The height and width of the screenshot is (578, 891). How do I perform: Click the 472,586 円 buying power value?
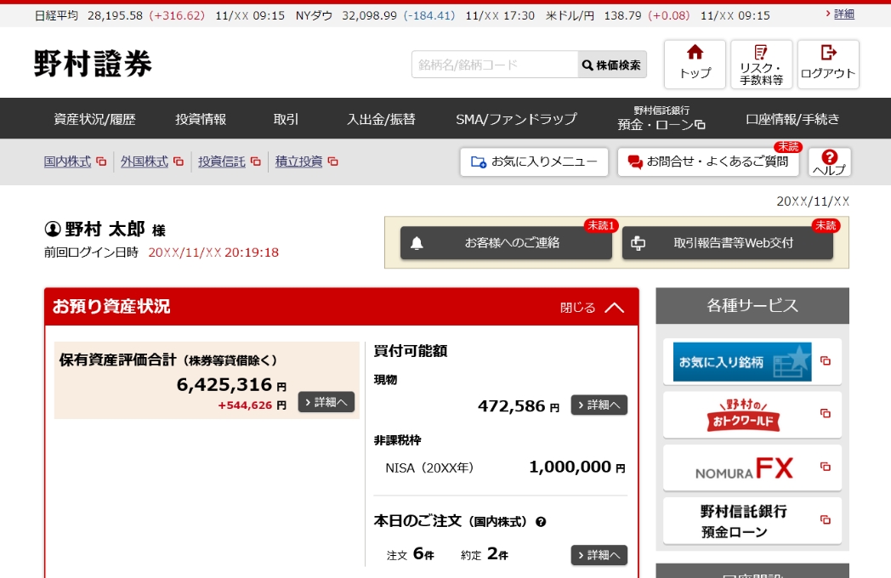point(519,406)
